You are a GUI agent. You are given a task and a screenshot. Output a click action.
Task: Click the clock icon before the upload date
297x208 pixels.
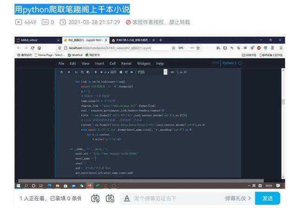point(63,22)
